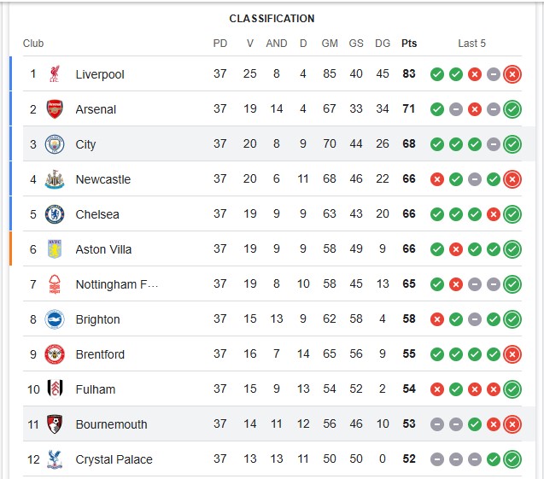Click the Last 5 column header

pyautogui.click(x=471, y=44)
